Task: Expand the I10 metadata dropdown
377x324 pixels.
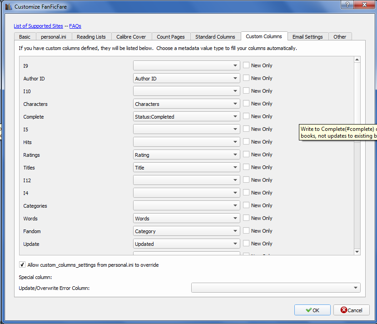Action: coord(187,91)
